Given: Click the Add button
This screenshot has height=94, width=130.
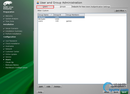Looking at the screenshot, I should (41, 87).
